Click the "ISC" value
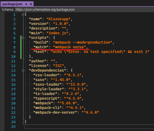 (x=59, y=66)
